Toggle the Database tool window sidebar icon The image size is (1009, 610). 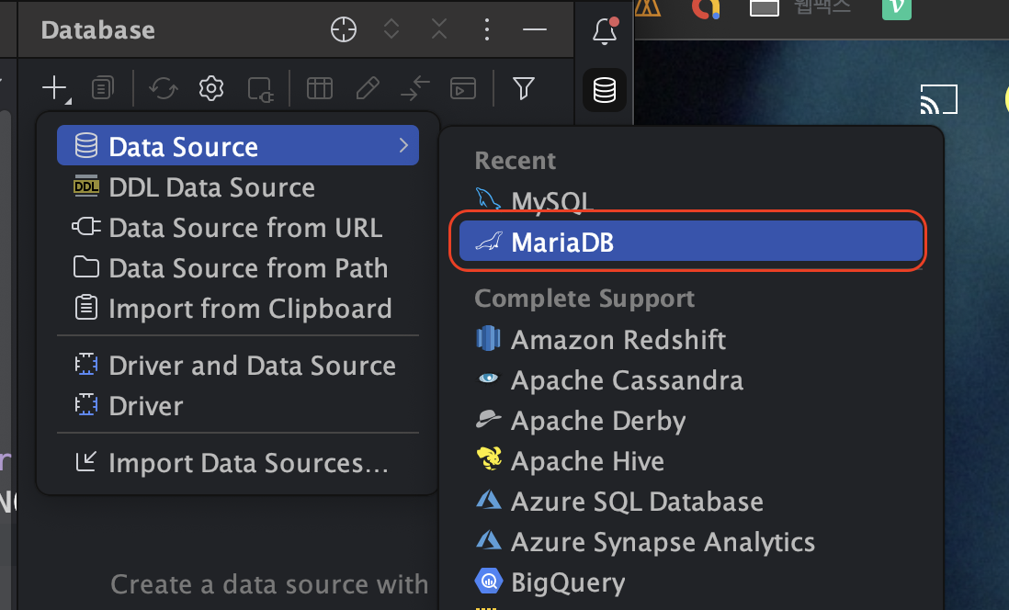coord(605,89)
